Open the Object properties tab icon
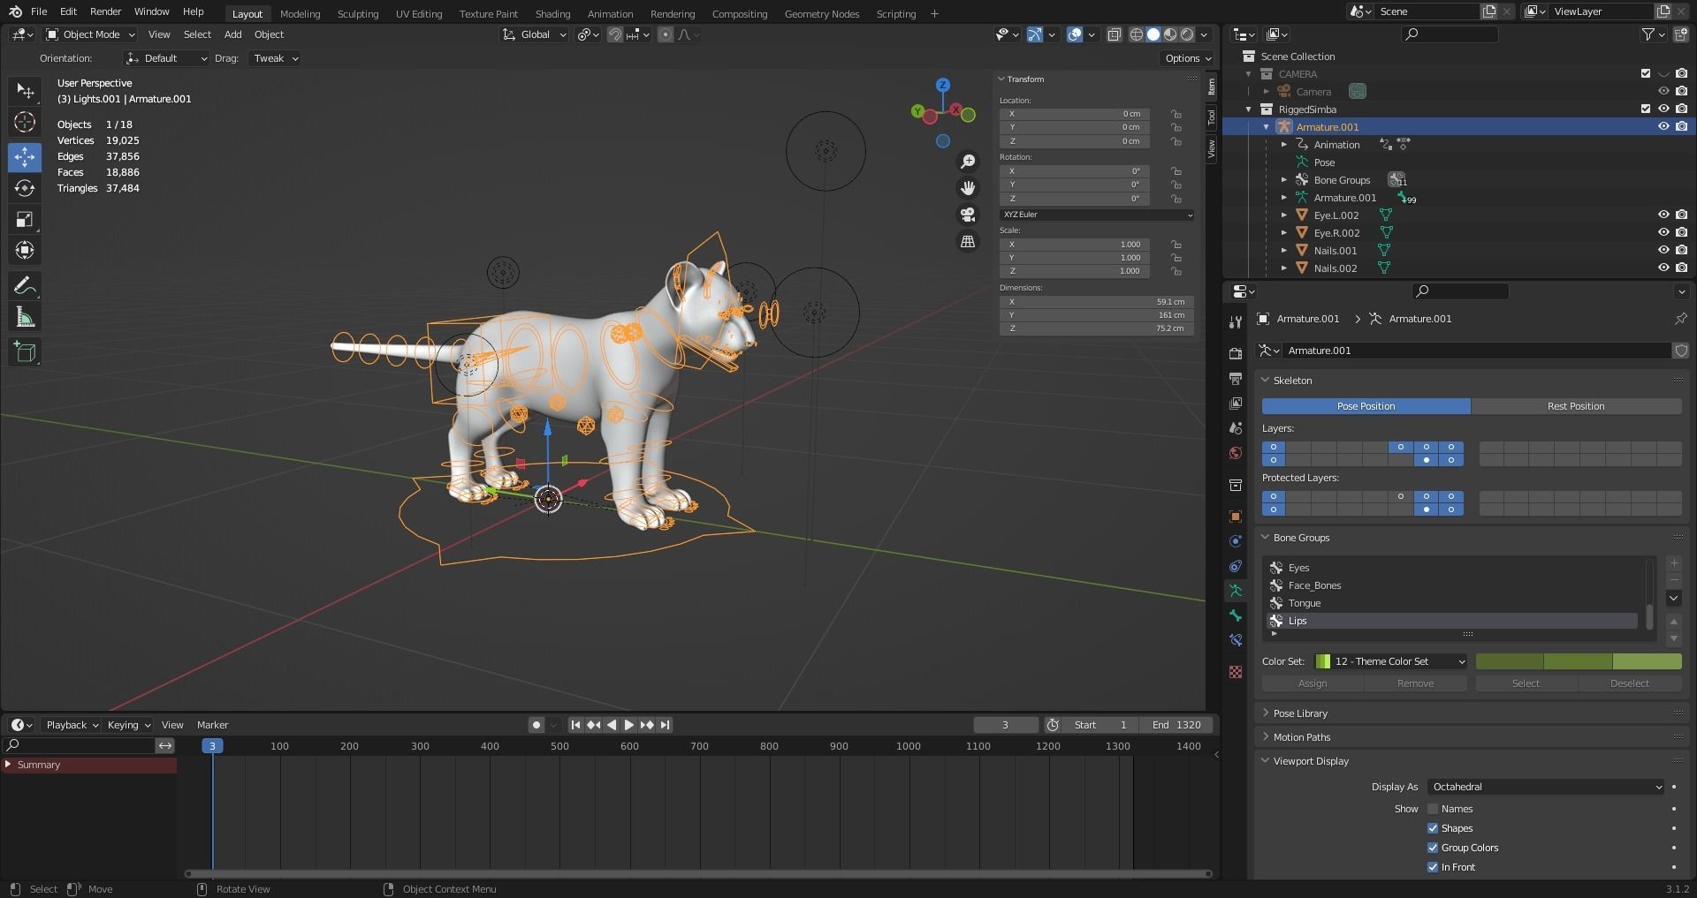 click(1236, 517)
